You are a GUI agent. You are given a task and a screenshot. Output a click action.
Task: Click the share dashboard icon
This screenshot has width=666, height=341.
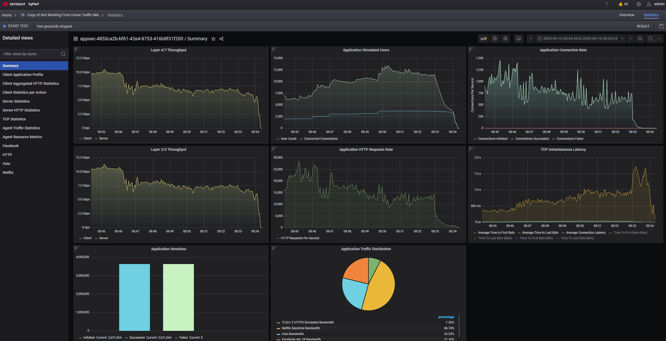coord(221,39)
